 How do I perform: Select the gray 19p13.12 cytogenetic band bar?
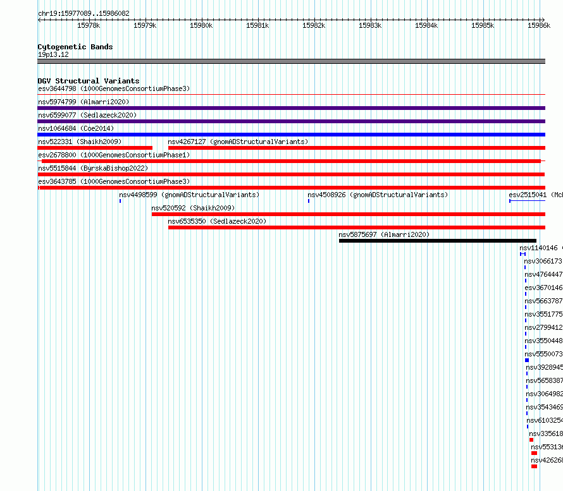[291, 61]
